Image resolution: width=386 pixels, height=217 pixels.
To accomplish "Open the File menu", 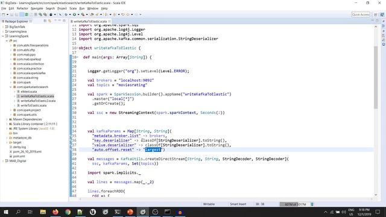I will 4,8.
